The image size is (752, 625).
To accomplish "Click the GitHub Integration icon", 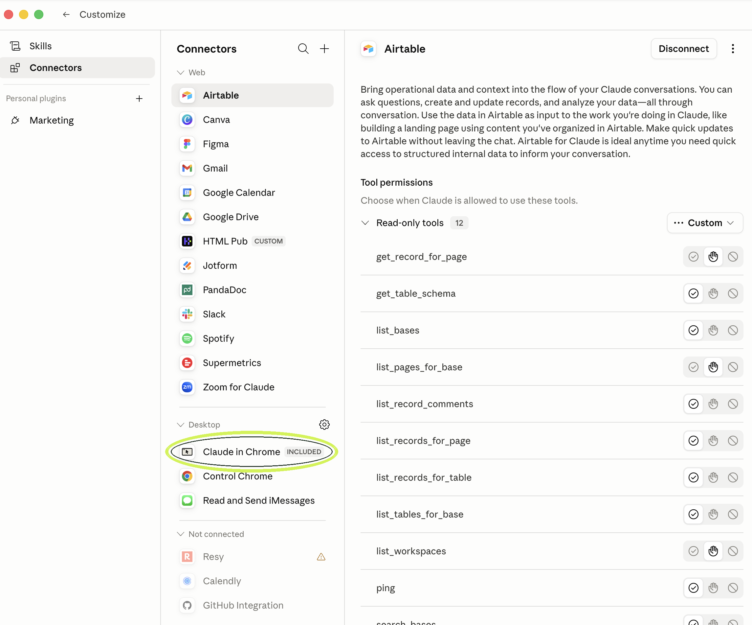I will 187,605.
